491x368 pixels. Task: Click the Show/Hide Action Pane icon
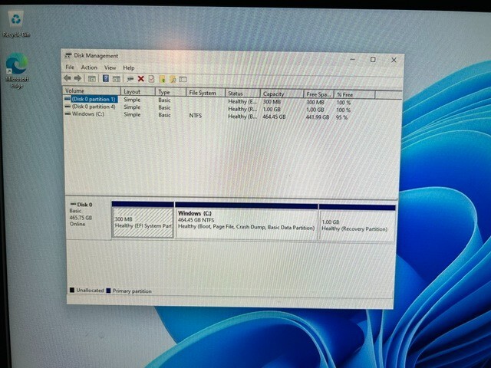pos(116,79)
